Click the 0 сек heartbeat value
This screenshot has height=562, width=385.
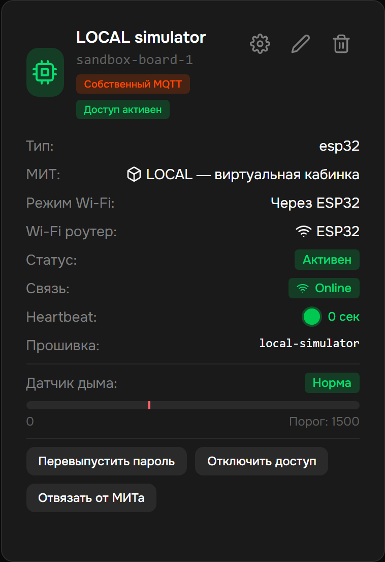pos(343,317)
